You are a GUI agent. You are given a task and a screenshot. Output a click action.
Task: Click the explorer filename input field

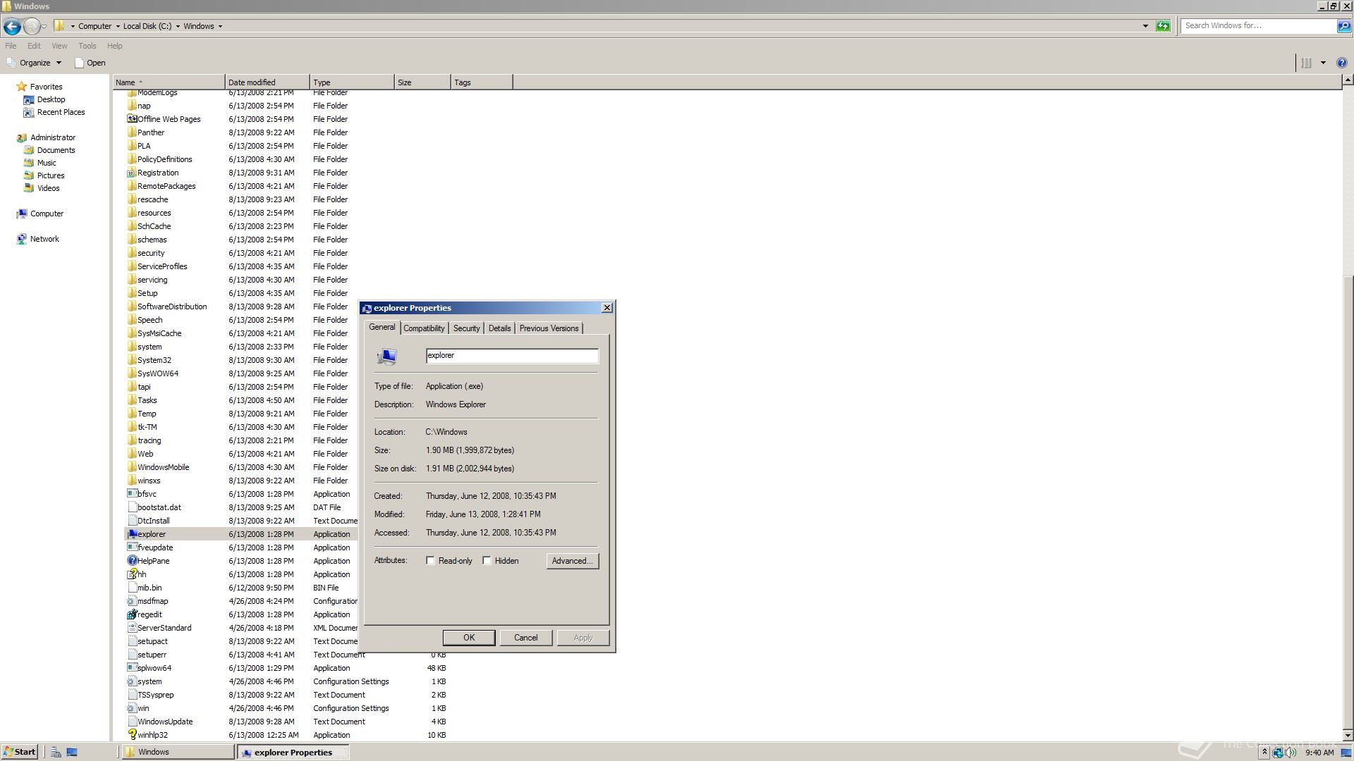512,356
